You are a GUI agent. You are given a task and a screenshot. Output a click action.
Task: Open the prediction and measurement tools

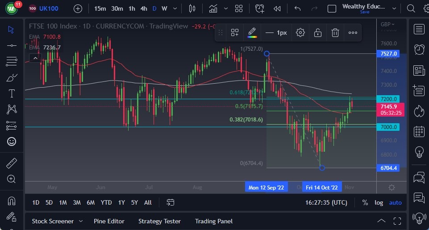point(11,125)
